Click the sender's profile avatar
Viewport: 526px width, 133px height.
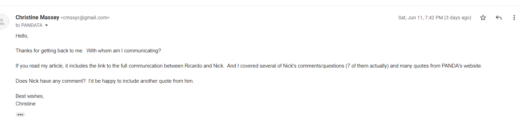click(3, 22)
